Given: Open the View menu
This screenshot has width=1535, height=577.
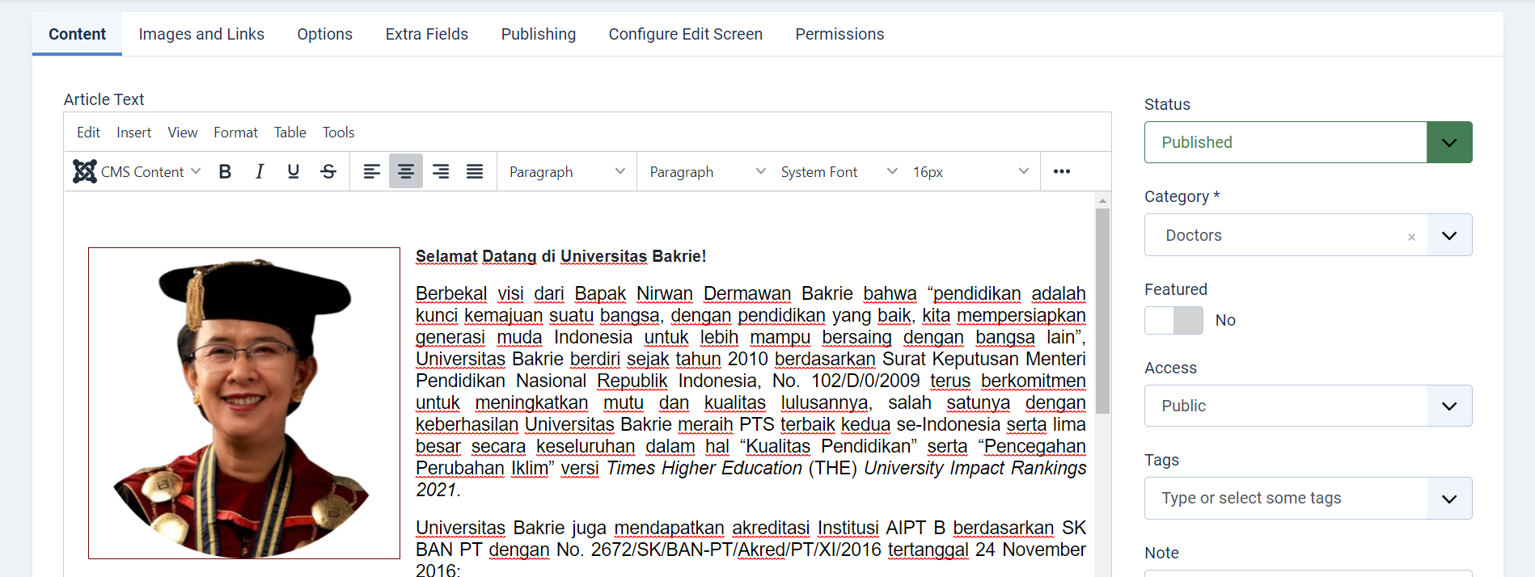Looking at the screenshot, I should (183, 133).
